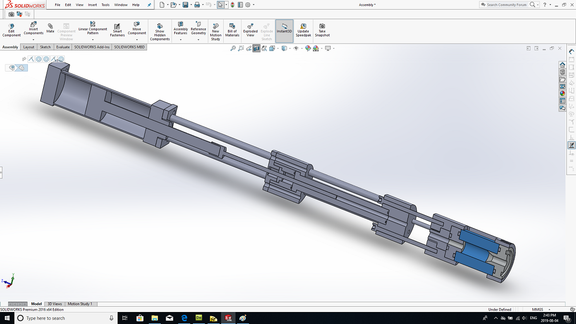Click the Open file icon
The image size is (576, 324).
pyautogui.click(x=174, y=5)
